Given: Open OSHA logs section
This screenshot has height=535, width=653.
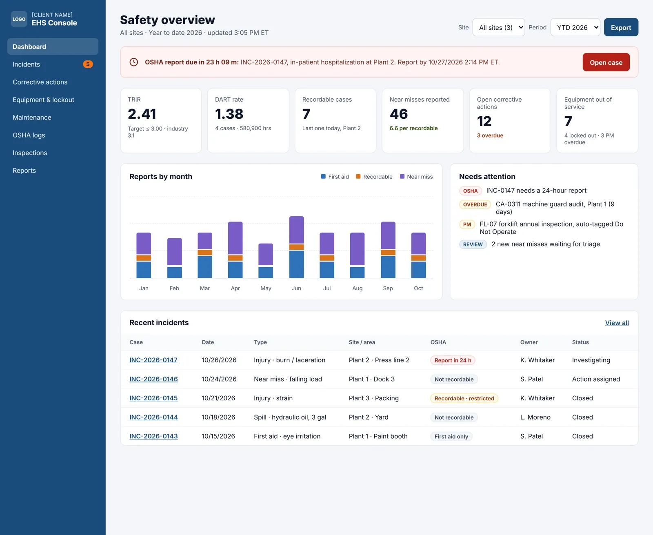Looking at the screenshot, I should 53,135.
